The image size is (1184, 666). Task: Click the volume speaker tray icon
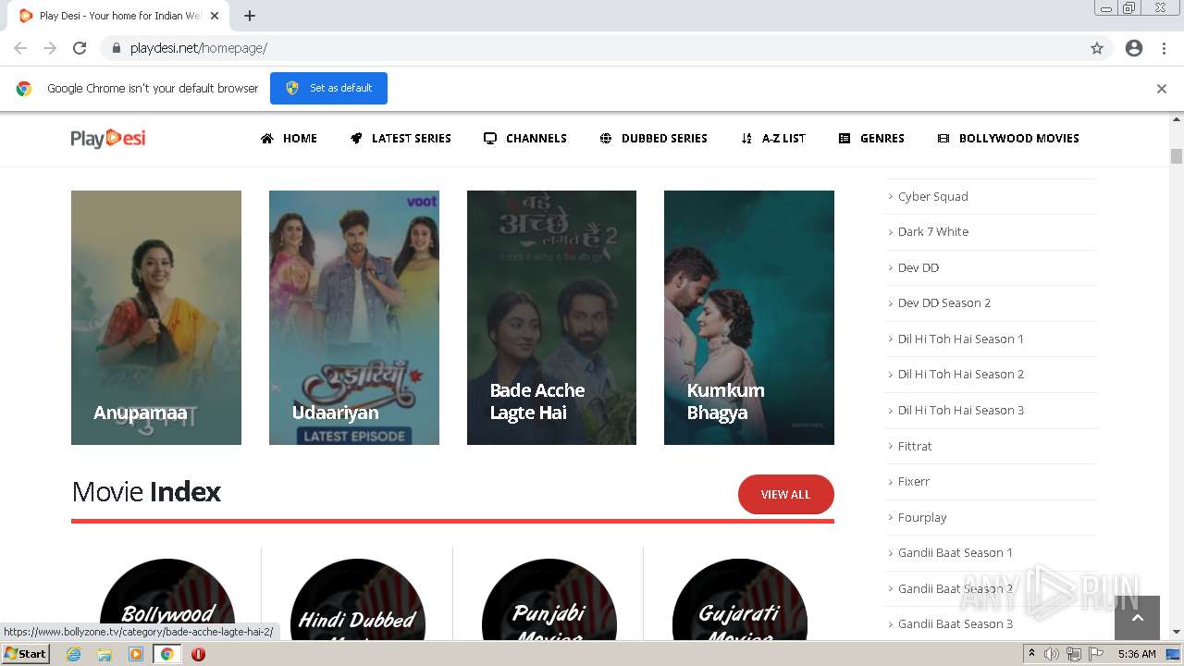click(x=1052, y=654)
